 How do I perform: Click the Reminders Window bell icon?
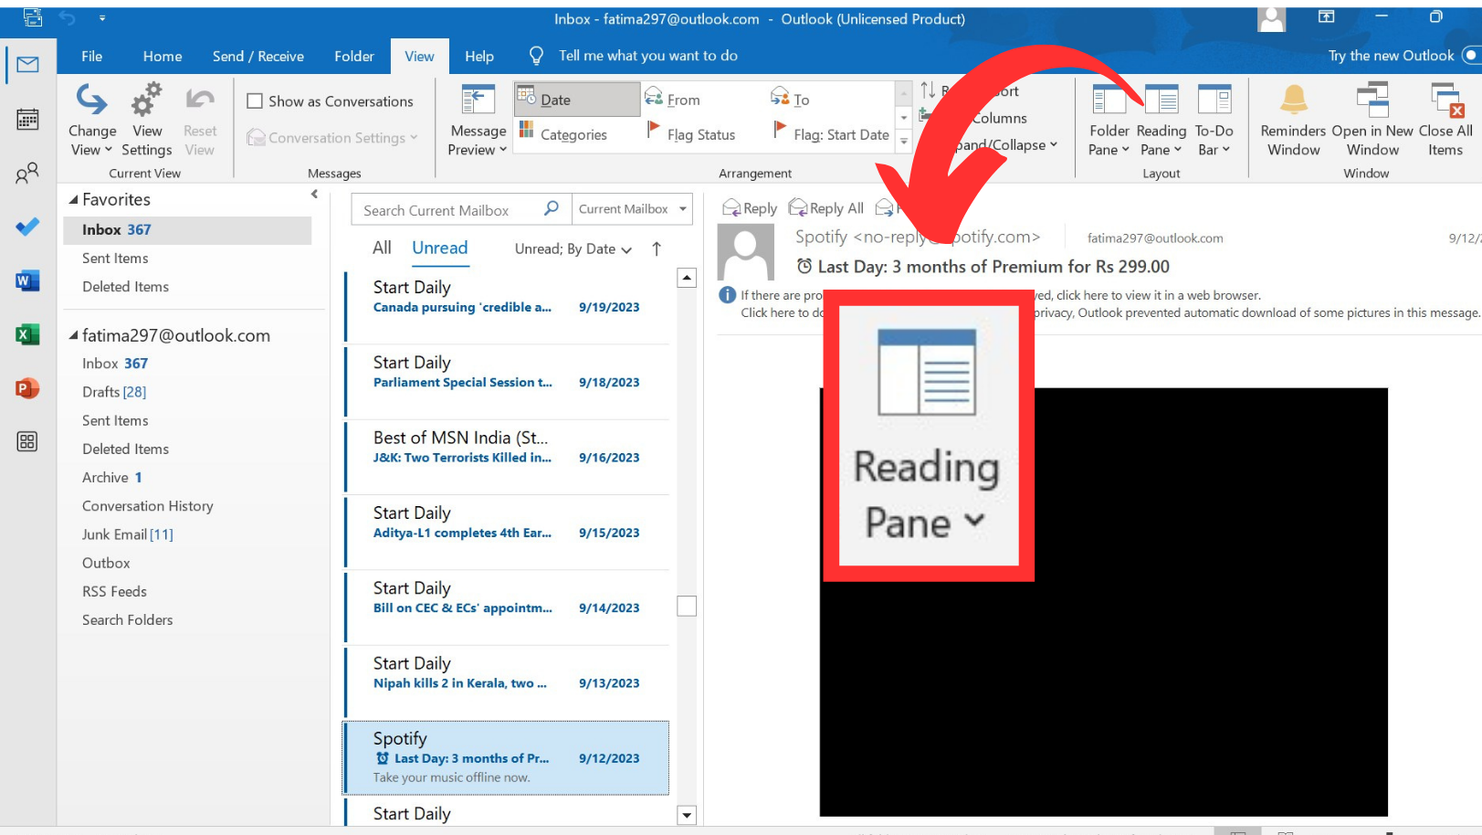tap(1293, 100)
